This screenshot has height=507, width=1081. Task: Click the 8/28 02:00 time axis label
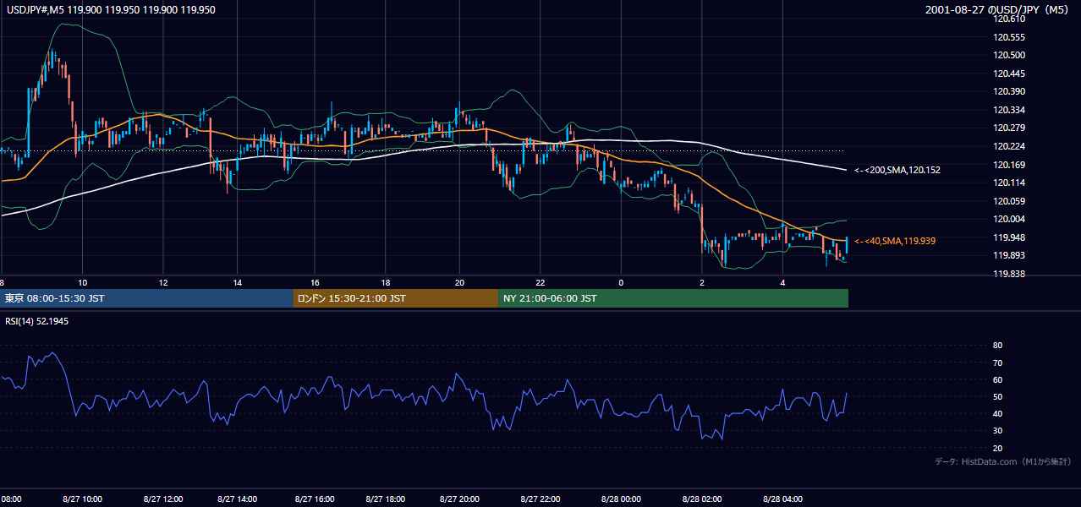coord(701,499)
